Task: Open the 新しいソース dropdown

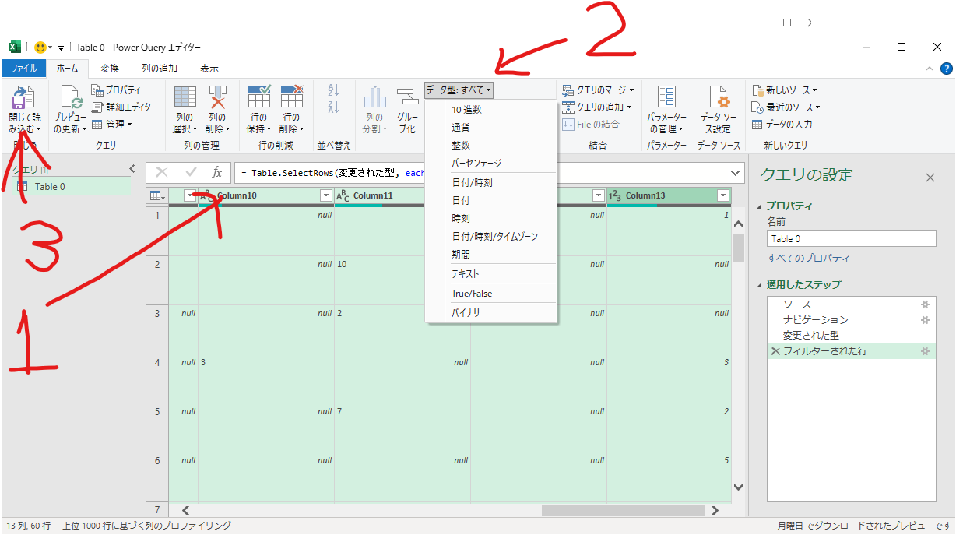Action: [786, 90]
